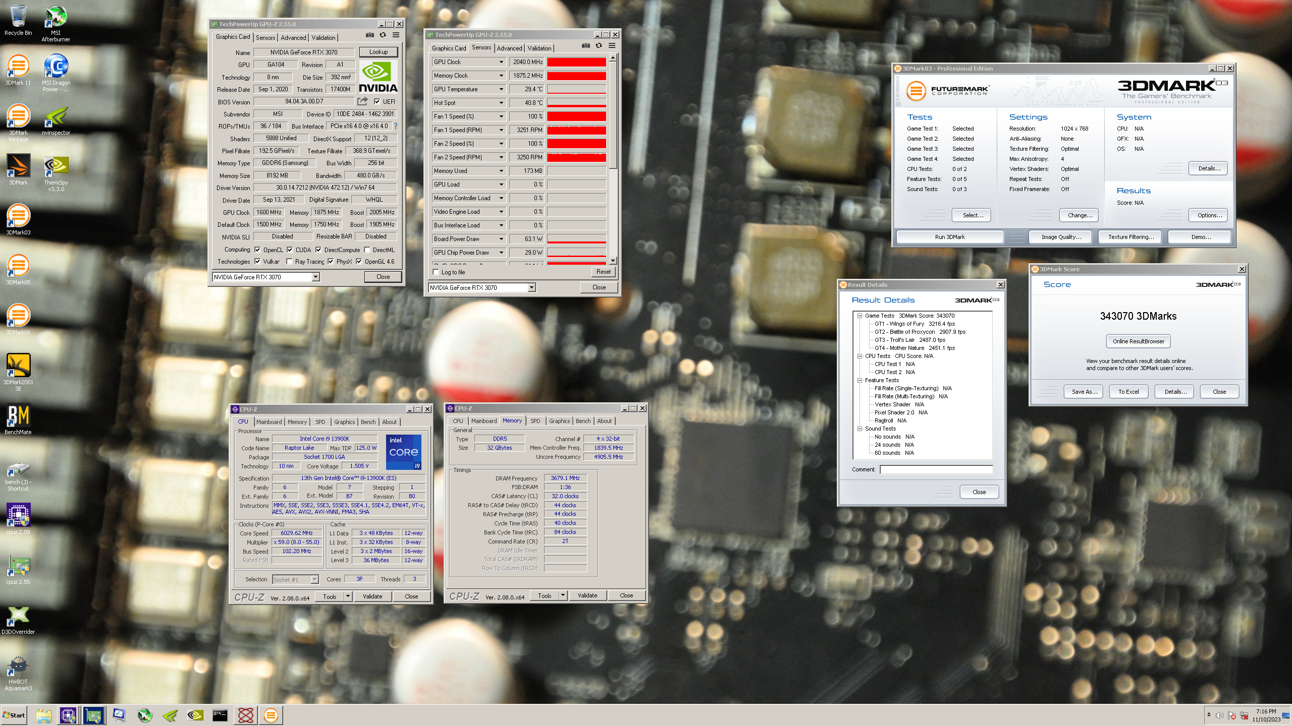Click the screenshot camera icon in GPU-Z Graphics Card window
The height and width of the screenshot is (726, 1292).
(x=370, y=35)
